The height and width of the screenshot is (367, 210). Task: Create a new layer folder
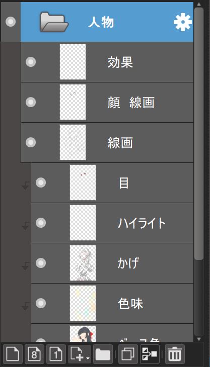click(103, 354)
